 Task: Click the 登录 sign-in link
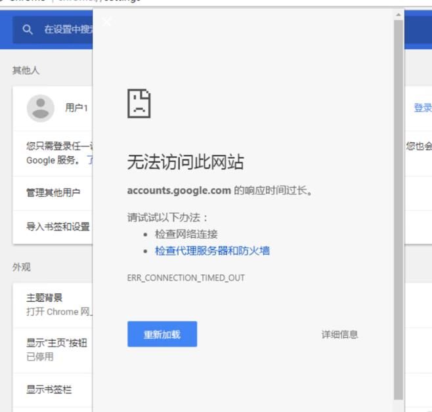click(423, 108)
